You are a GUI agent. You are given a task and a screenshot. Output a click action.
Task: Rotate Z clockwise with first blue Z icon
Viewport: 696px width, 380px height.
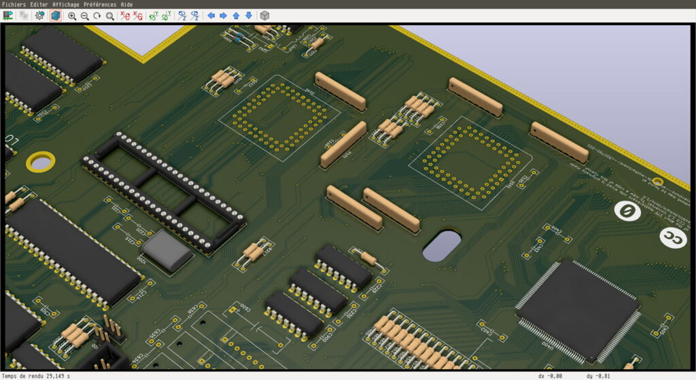(x=182, y=16)
